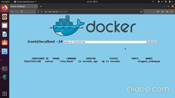Reload the current page
The width and height of the screenshot is (175, 98).
tap(22, 12)
